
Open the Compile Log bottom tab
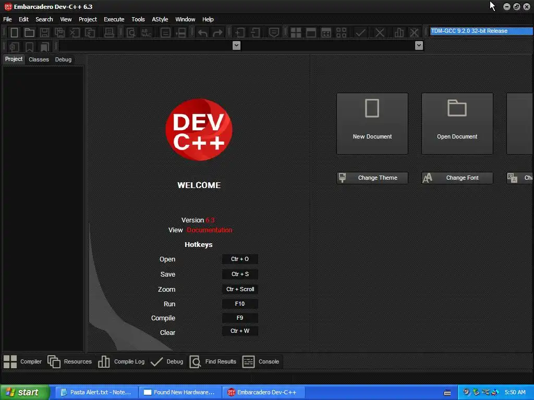[121, 361]
